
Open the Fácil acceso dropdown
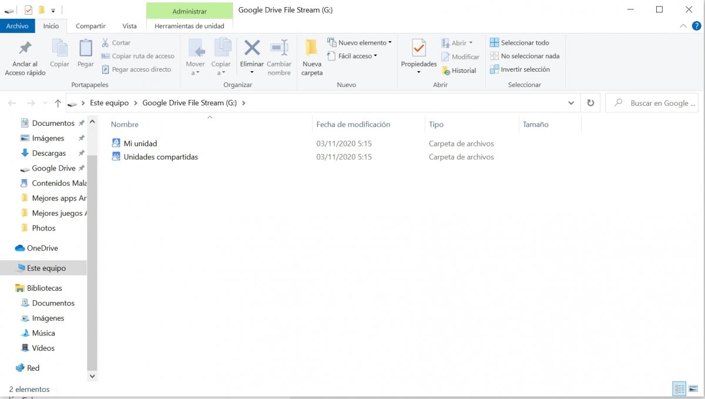[352, 56]
